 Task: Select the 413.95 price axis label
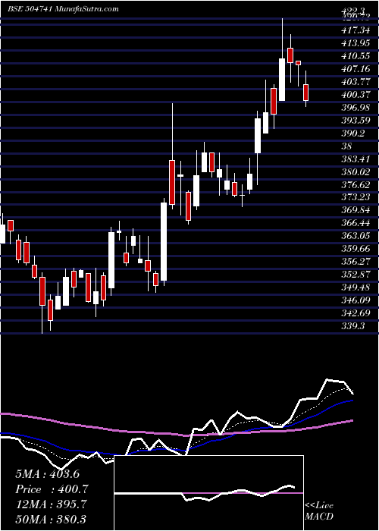point(356,44)
